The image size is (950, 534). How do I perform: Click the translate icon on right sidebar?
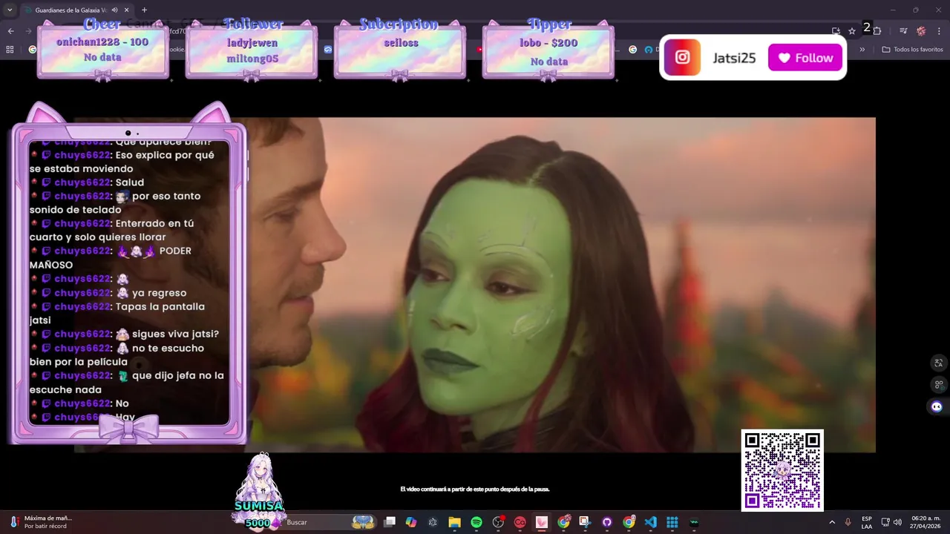tap(938, 363)
